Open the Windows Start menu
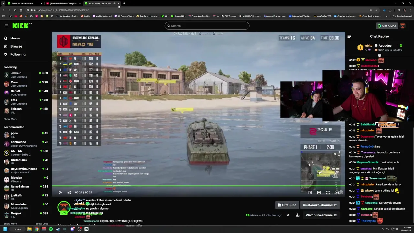Screen dimensions: 414x233 pos(5,229)
